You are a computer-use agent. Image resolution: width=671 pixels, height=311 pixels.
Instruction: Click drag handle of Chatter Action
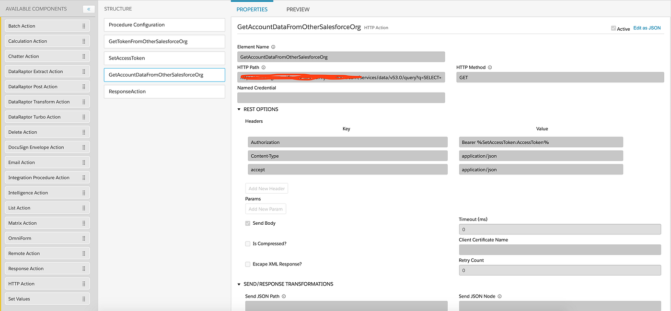click(x=83, y=56)
